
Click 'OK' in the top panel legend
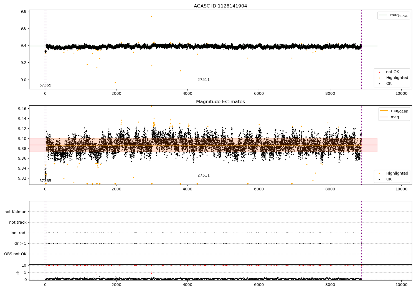(389, 84)
